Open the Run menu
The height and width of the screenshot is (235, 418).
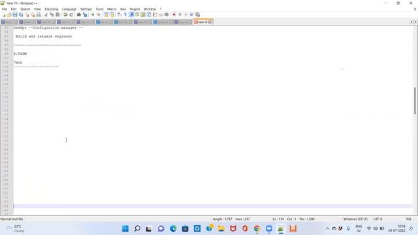(x=123, y=9)
